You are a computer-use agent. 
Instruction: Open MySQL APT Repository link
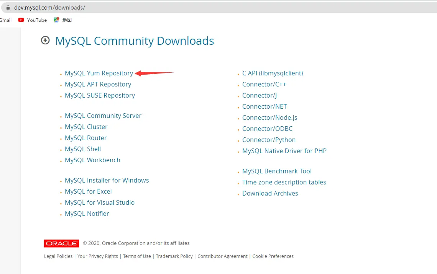click(x=98, y=84)
